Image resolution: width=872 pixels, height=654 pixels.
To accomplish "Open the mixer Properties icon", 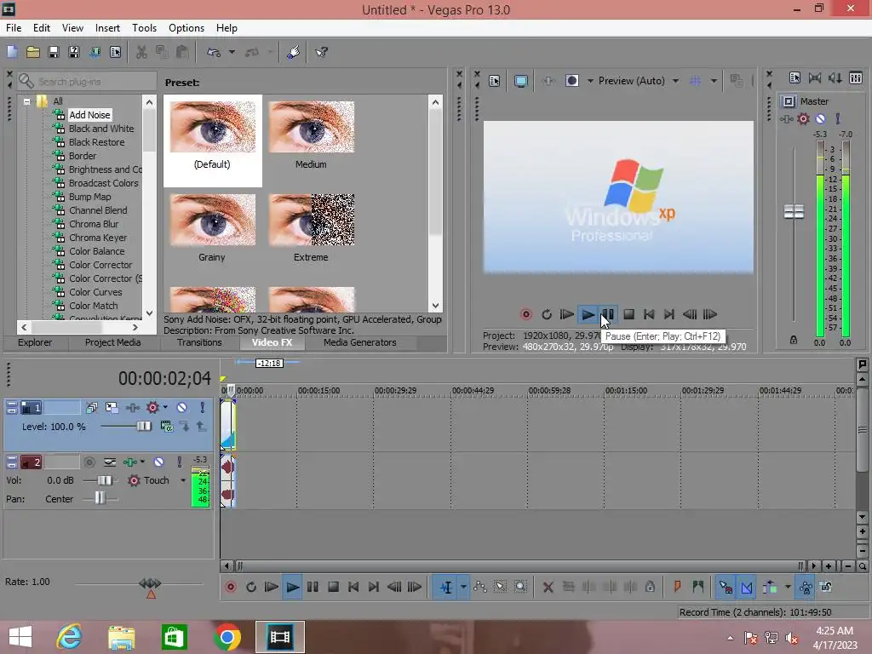I will coord(795,77).
